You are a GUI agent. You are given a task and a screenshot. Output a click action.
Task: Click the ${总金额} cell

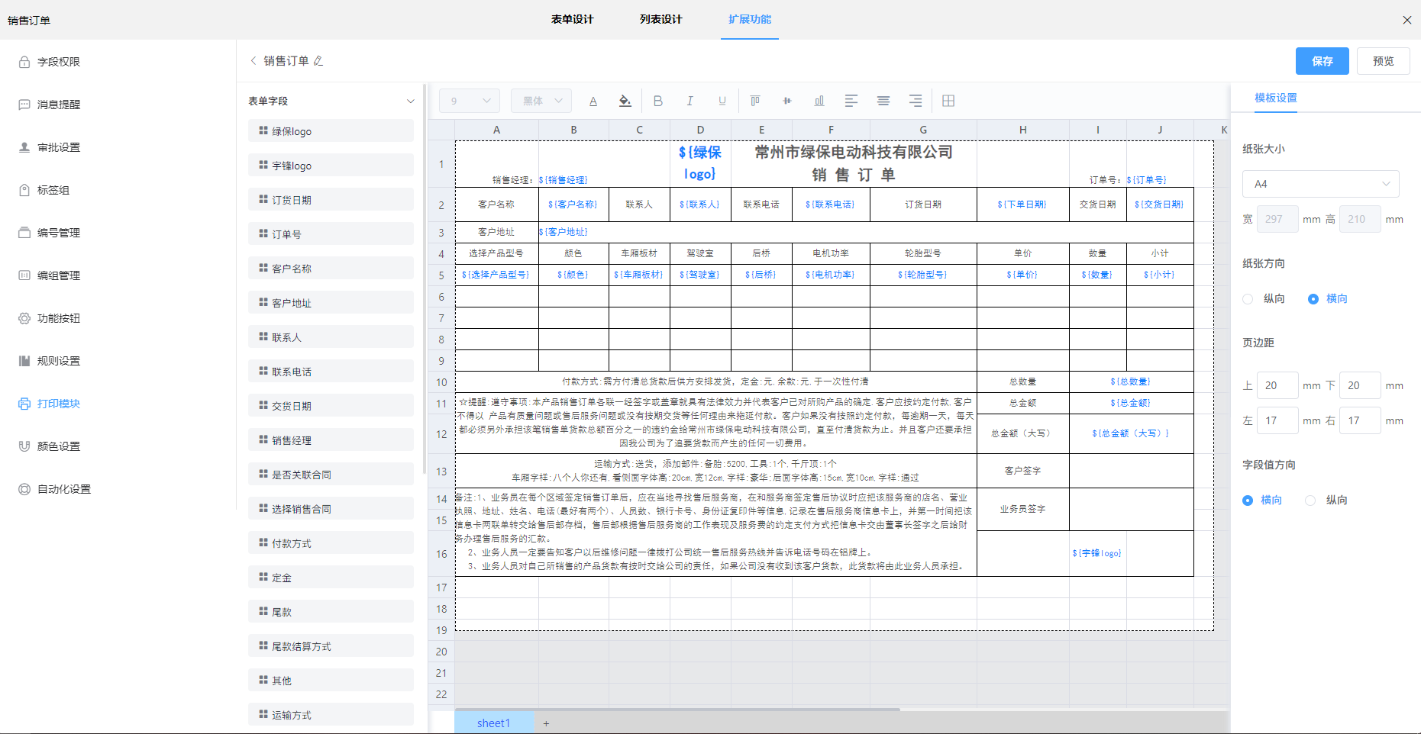click(x=1131, y=403)
